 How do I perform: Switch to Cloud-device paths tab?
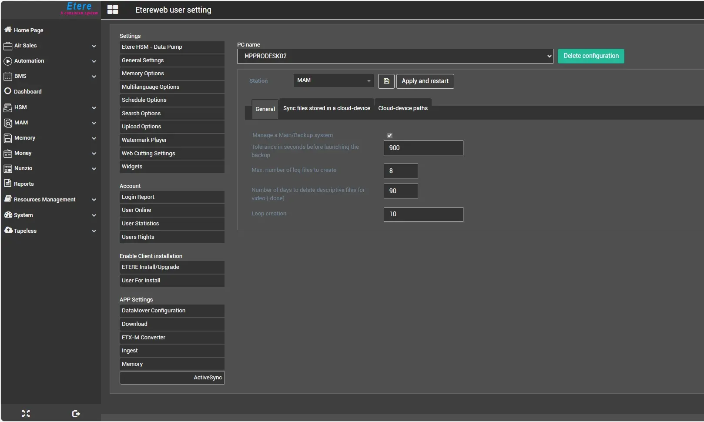click(x=402, y=108)
